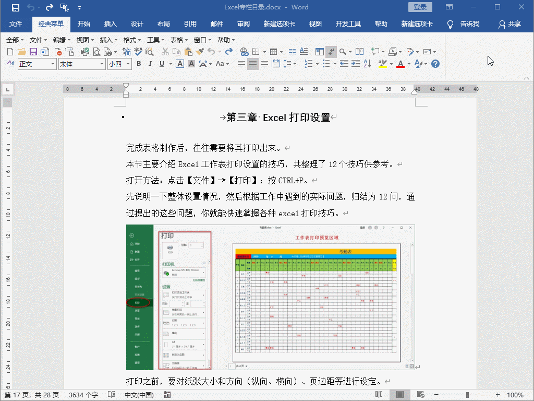Click the Save icon in title bar
This screenshot has width=534, height=401.
15,7
